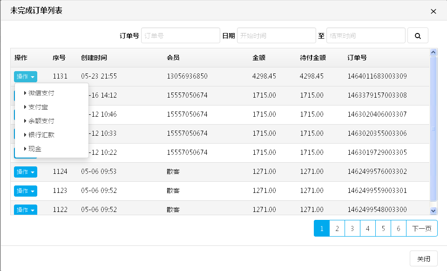447x271 pixels.
Task: Jump to page 6
Action: point(398,228)
